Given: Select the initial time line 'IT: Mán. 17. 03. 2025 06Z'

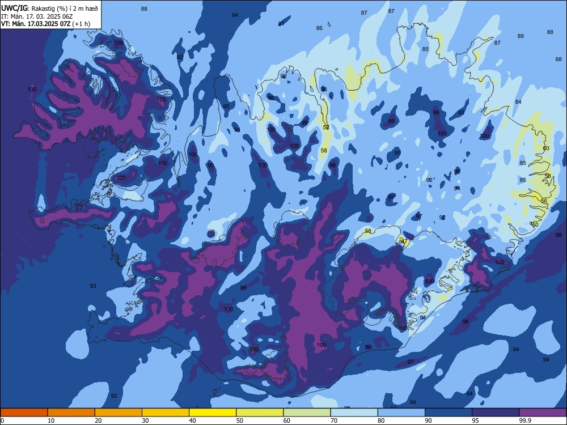Looking at the screenshot, I should 37,16.
